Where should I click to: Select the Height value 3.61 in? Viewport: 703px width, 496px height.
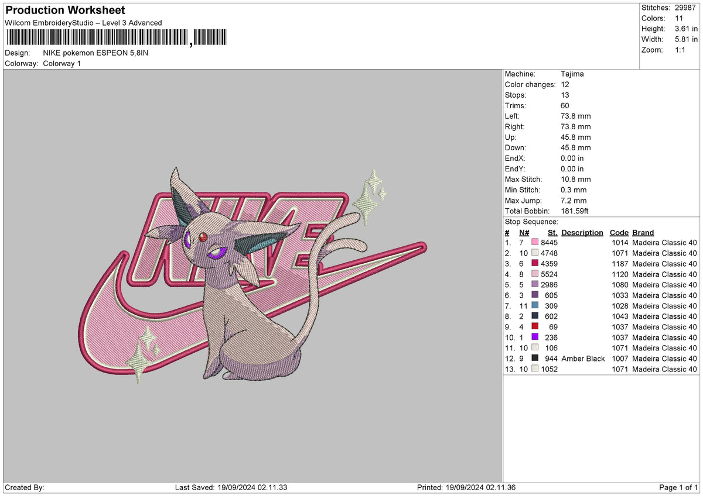(x=687, y=29)
